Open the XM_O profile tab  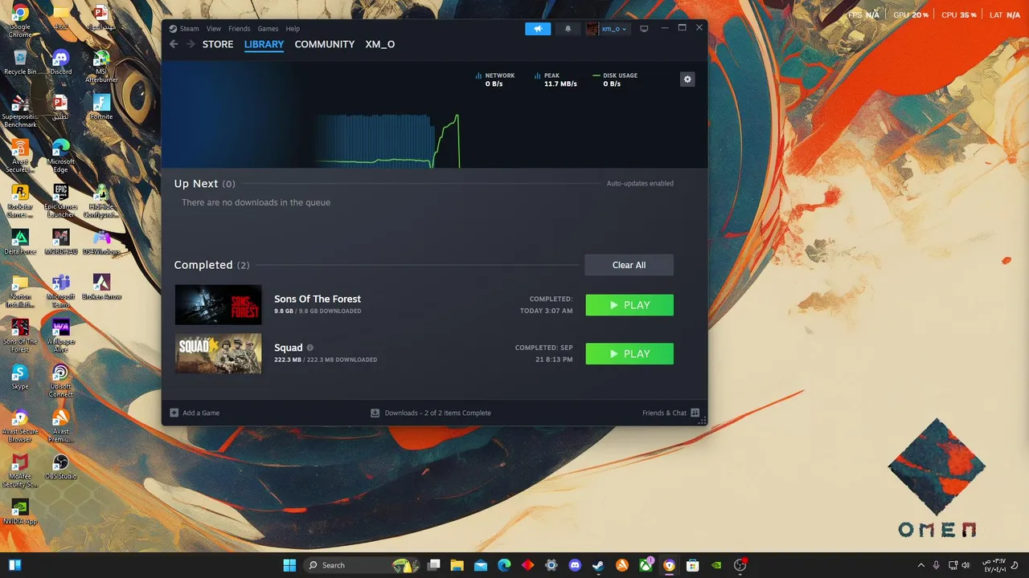click(380, 44)
